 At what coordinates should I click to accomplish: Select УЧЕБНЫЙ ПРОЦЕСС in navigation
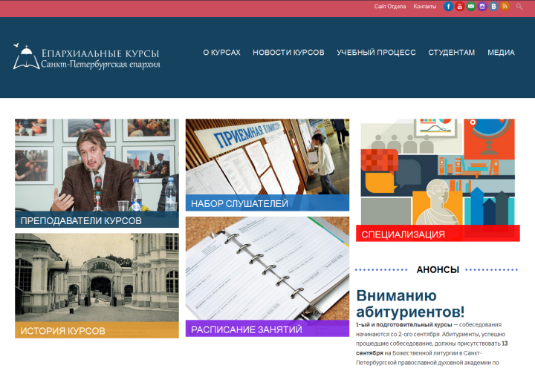tap(376, 53)
